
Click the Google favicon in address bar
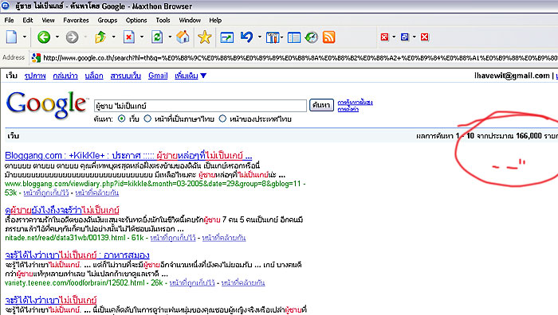(36, 57)
